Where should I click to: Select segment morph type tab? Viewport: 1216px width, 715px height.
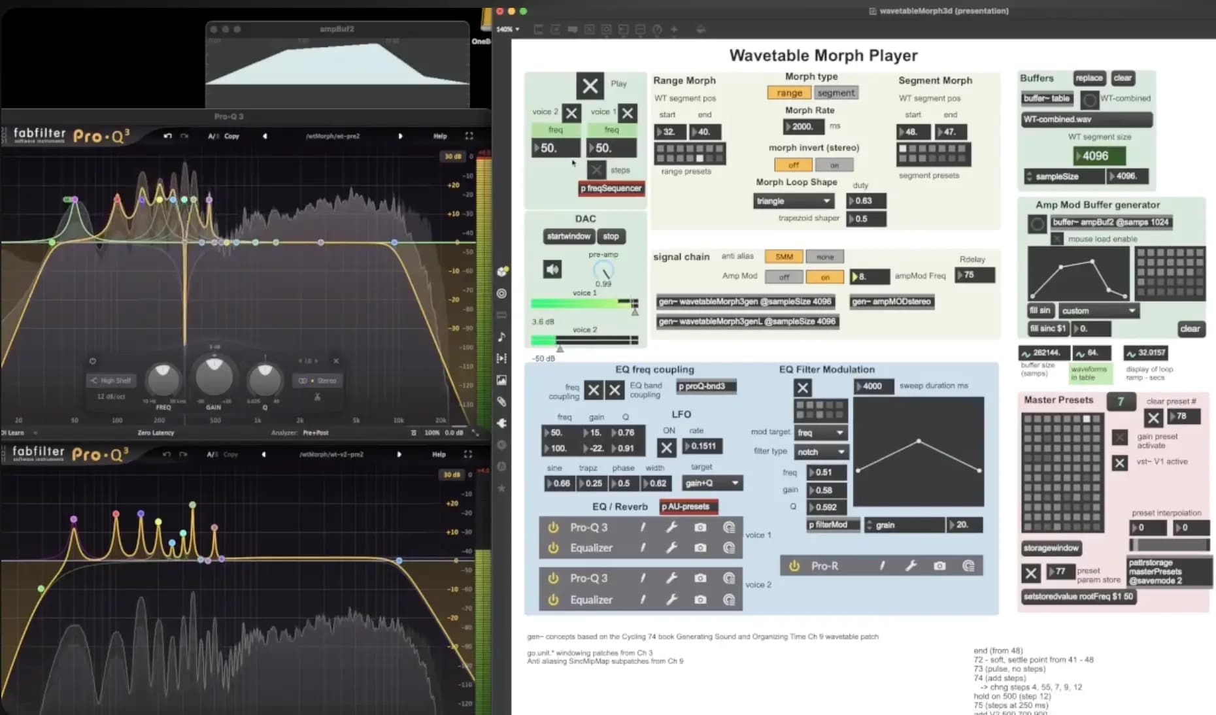(x=836, y=93)
